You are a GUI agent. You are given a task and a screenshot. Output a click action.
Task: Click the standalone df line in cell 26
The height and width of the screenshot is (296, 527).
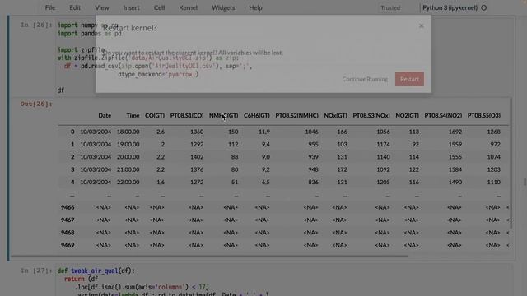point(61,90)
